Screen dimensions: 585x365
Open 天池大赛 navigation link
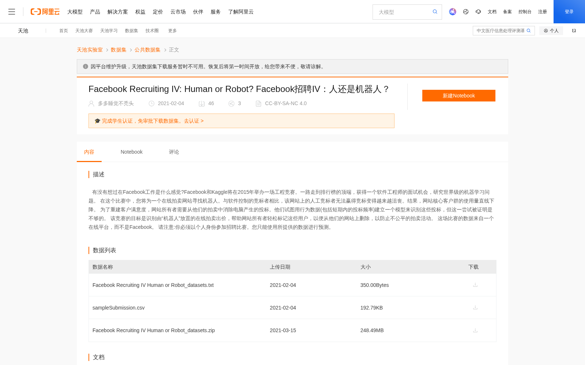pyautogui.click(x=84, y=31)
